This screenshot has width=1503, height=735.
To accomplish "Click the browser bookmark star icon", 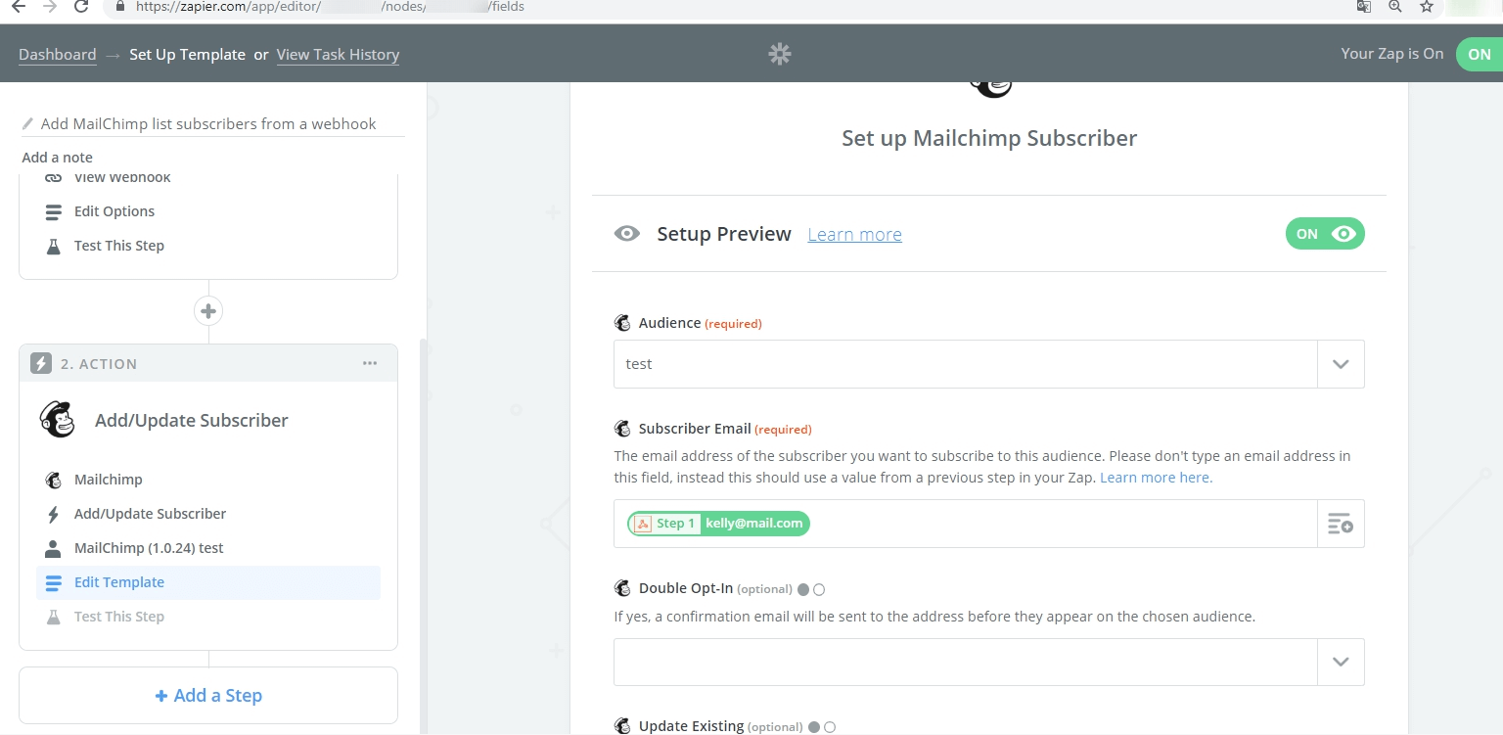I will [x=1427, y=6].
